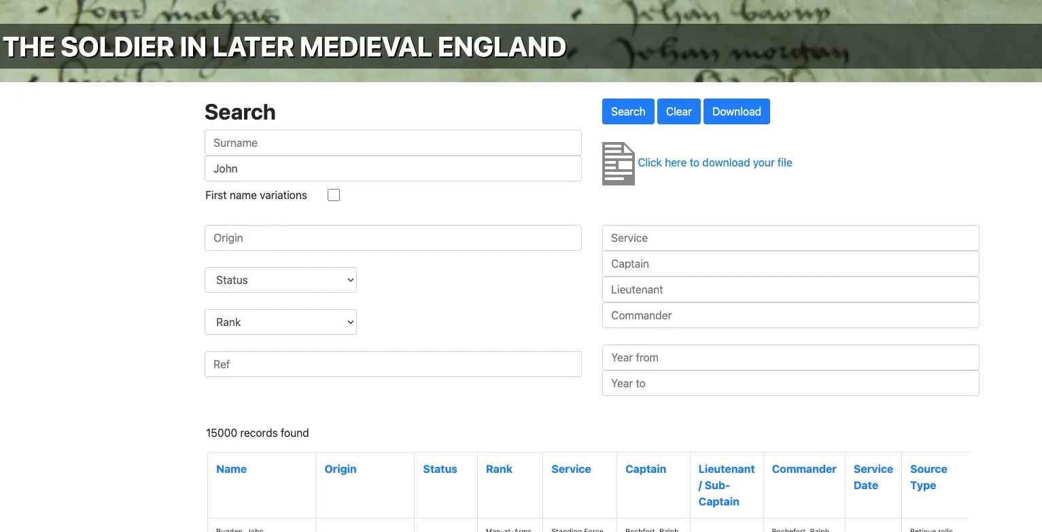Click the Commander search field

click(791, 315)
